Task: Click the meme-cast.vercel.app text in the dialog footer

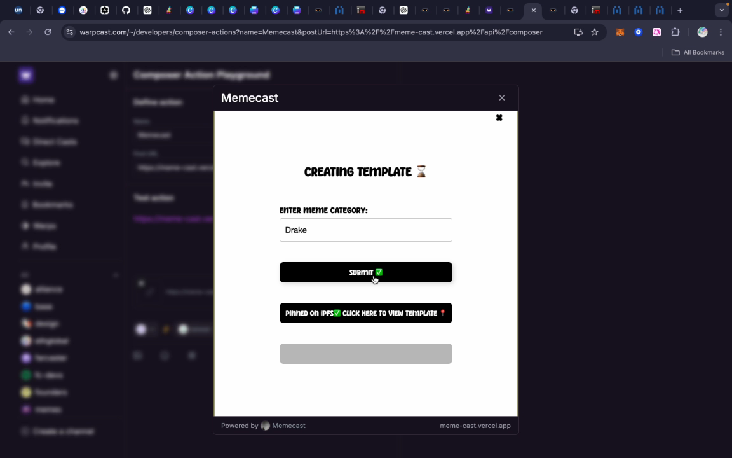Action: coord(475,426)
